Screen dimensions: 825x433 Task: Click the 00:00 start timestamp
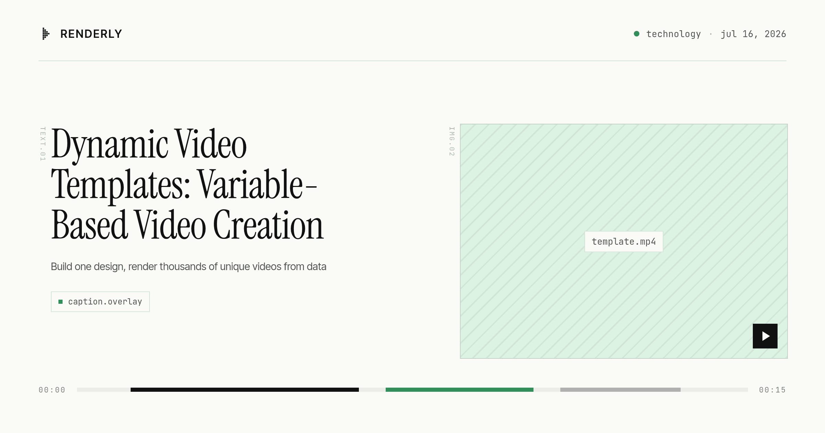(52, 390)
